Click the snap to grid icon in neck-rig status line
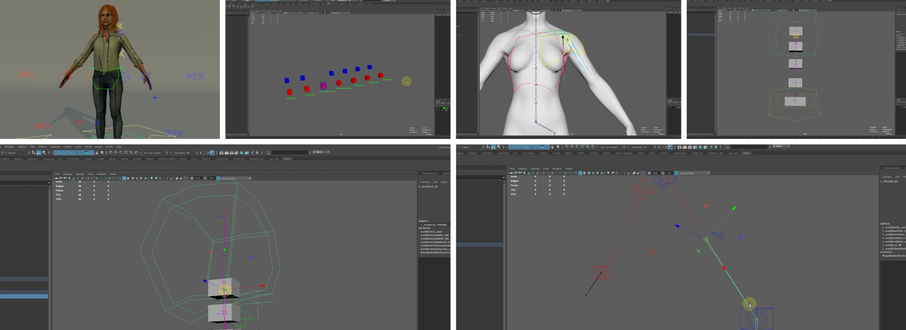906x330 pixels. coord(111,153)
